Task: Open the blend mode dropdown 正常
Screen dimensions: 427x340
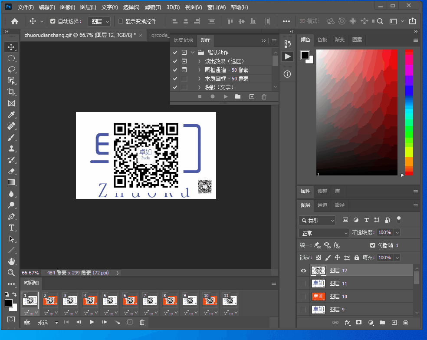Action: [x=323, y=233]
